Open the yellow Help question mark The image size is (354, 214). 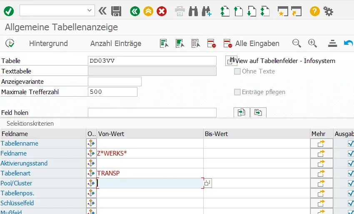click(x=315, y=11)
